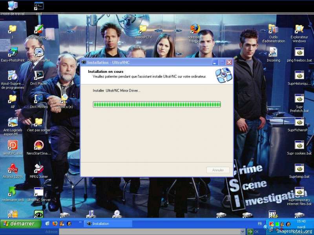The image size is (314, 235).
Task: Select the Supr cookies.bat file
Action: coord(299,145)
